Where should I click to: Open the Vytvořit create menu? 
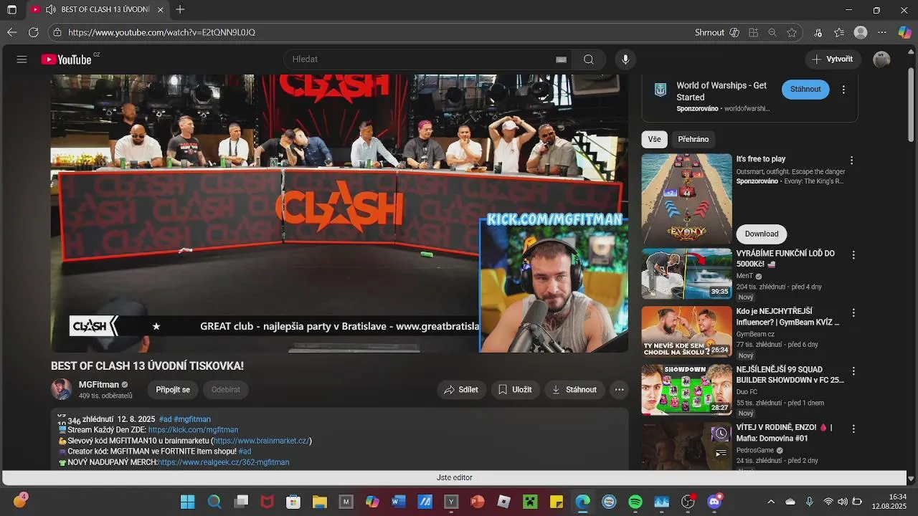[833, 59]
